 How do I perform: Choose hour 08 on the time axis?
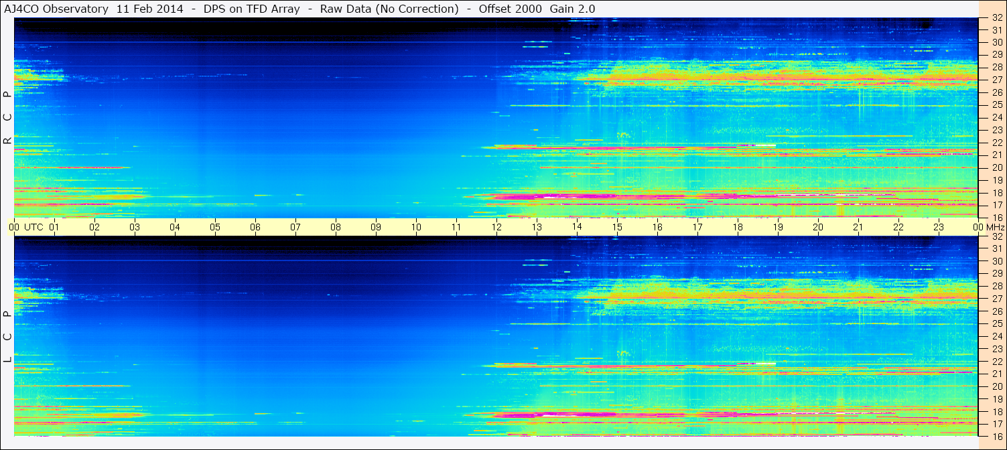[x=336, y=227]
